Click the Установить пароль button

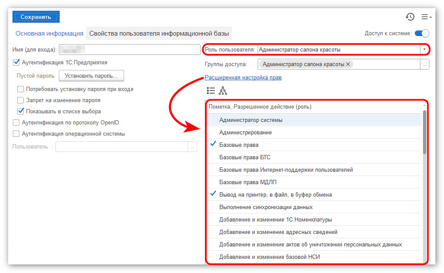point(91,76)
